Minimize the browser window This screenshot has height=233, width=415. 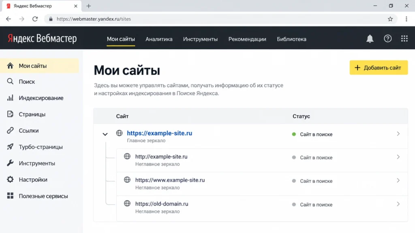(x=375, y=6)
